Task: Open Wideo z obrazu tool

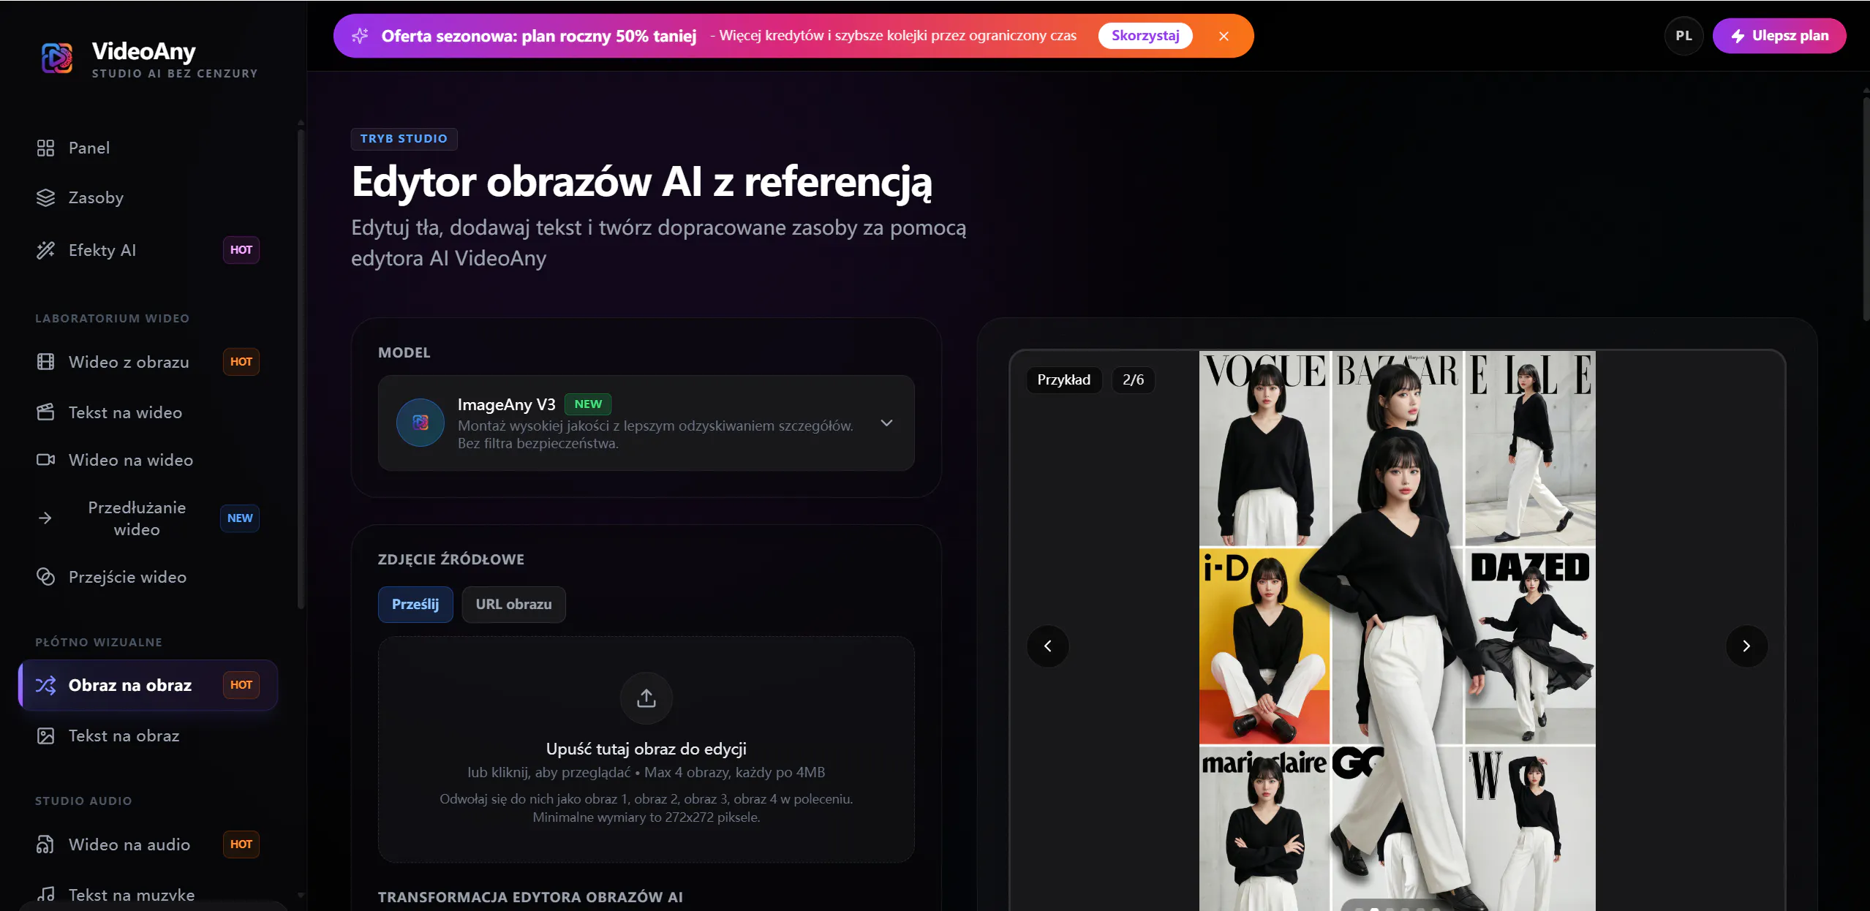Action: pos(148,362)
